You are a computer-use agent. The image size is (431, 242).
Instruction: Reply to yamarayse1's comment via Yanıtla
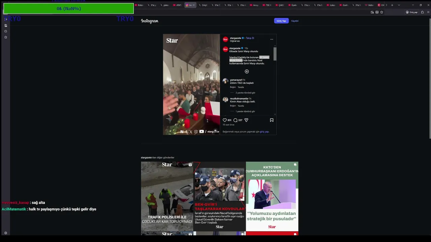[x=241, y=87]
